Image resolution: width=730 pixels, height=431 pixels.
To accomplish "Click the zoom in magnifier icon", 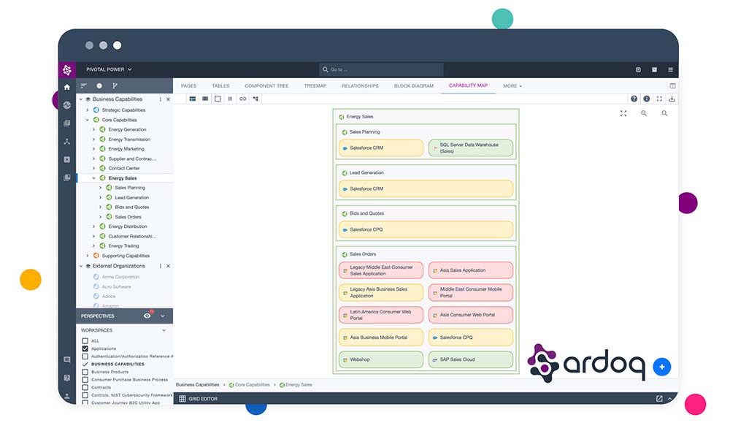I will pyautogui.click(x=644, y=113).
